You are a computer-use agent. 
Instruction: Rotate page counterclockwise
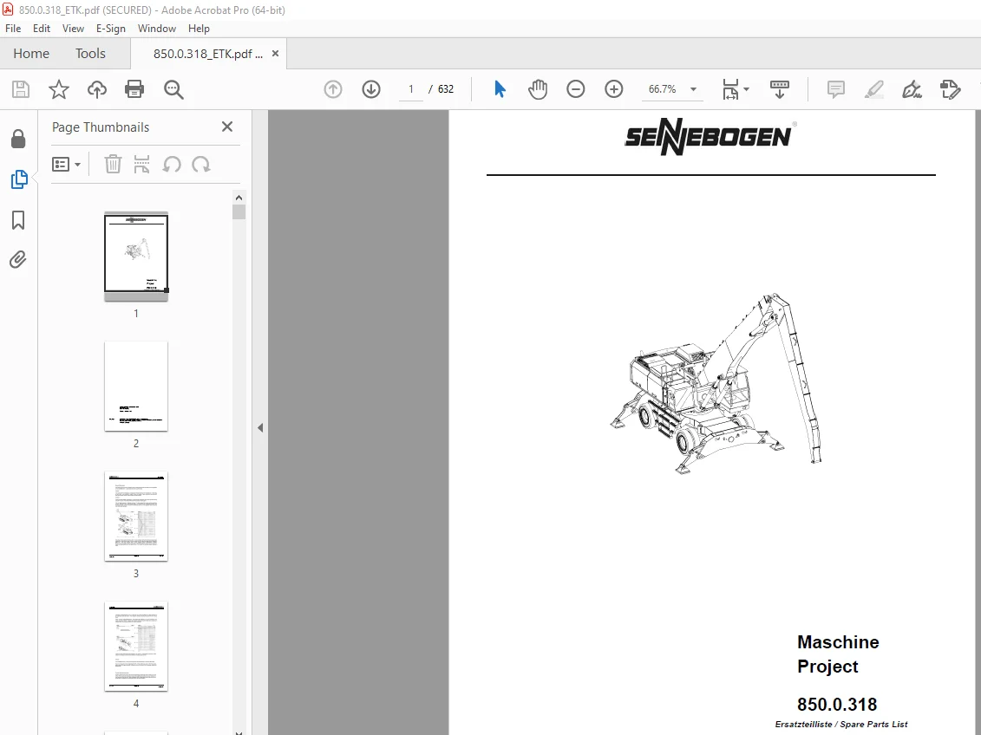click(x=172, y=165)
